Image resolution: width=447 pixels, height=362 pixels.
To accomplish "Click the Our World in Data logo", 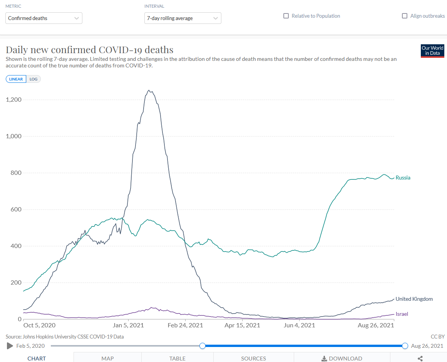I will coord(432,51).
